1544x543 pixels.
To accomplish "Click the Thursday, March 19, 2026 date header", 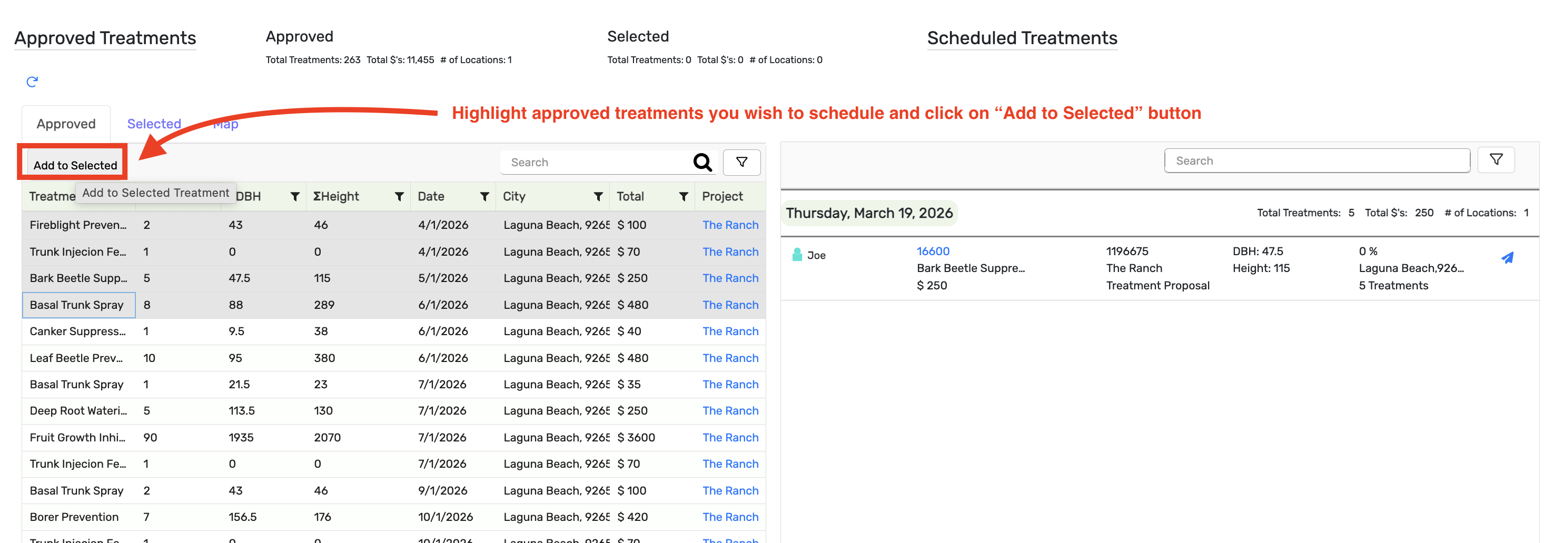I will pyautogui.click(x=869, y=213).
